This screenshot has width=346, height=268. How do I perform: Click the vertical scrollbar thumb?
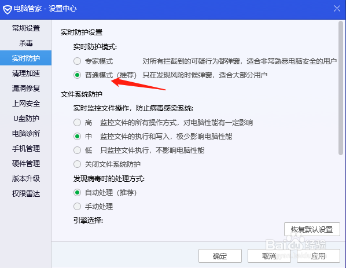click(341, 88)
